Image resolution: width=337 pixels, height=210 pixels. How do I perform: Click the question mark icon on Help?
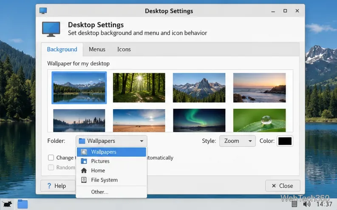[49, 185]
